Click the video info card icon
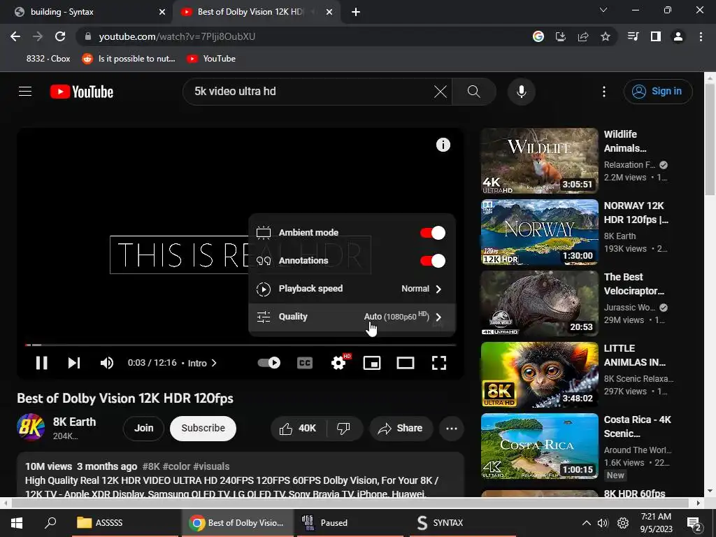 pos(443,145)
